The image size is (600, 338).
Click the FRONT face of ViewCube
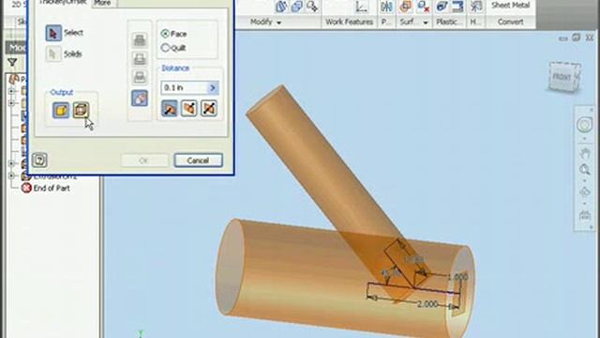pyautogui.click(x=562, y=77)
